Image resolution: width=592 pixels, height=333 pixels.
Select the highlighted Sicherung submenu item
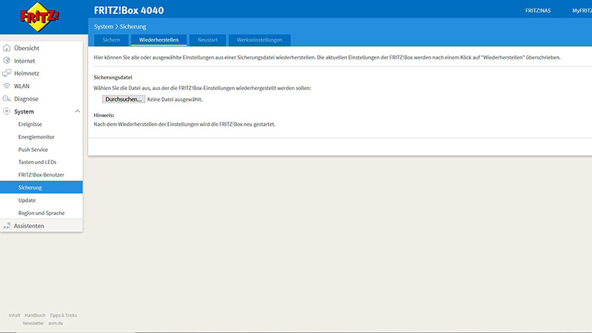pos(41,187)
